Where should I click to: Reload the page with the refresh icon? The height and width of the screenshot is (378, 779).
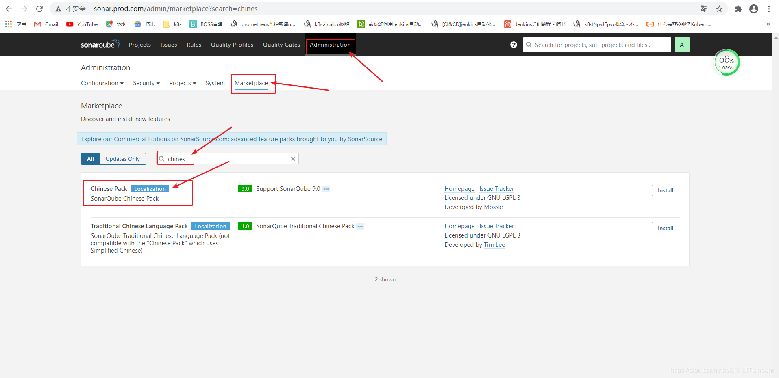point(39,9)
